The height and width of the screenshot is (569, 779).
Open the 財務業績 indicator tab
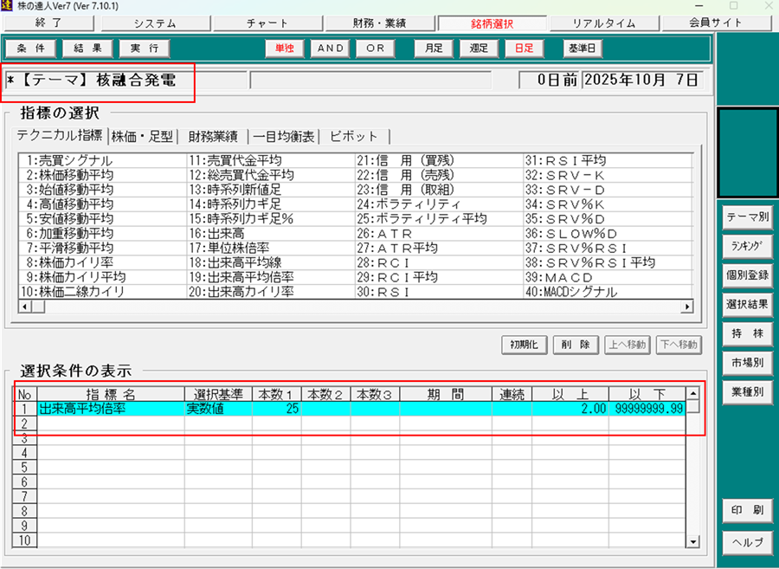212,136
